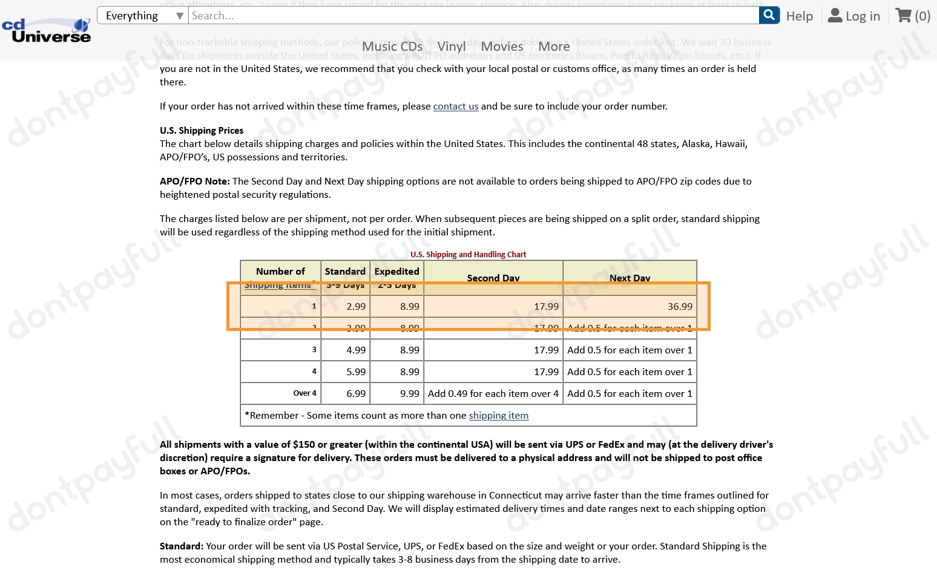
Task: Go to the Movies menu
Action: 502,47
